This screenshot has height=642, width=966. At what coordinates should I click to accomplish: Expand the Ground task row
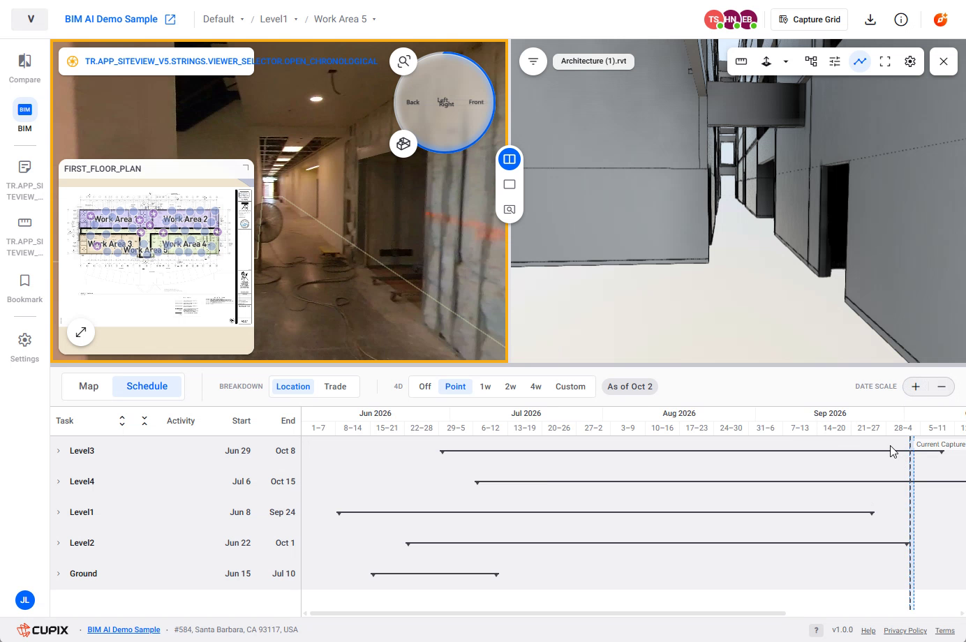59,574
